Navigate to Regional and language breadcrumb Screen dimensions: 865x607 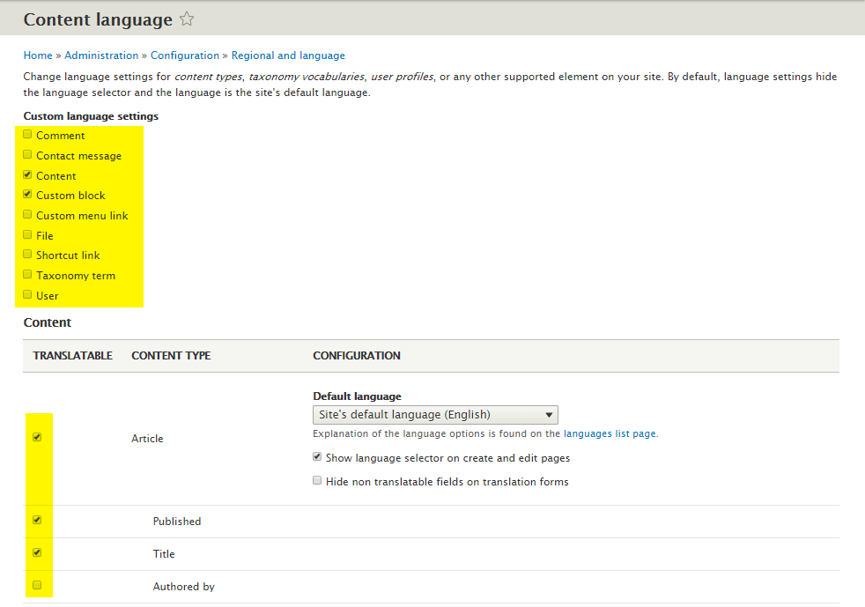[288, 56]
